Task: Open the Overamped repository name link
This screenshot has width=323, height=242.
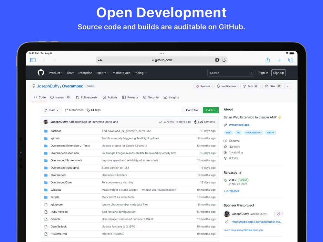Action: click(x=73, y=86)
